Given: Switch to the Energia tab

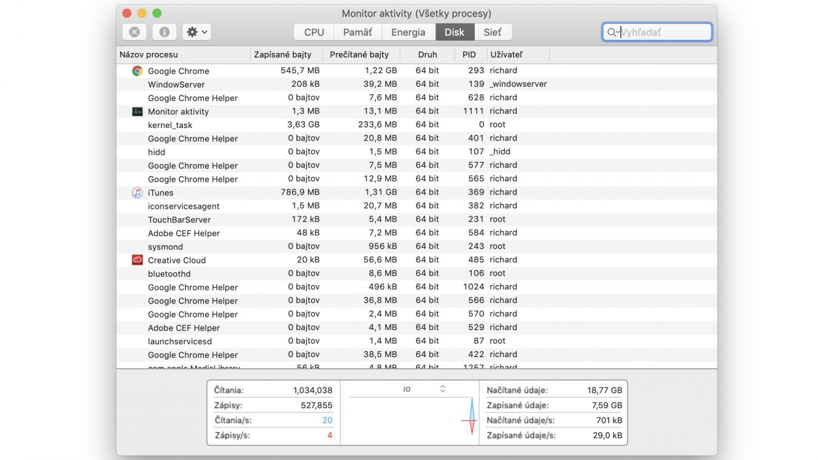Looking at the screenshot, I should pos(408,32).
